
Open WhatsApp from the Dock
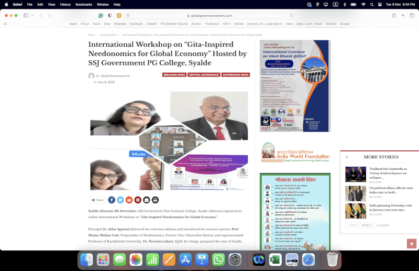[218, 259]
